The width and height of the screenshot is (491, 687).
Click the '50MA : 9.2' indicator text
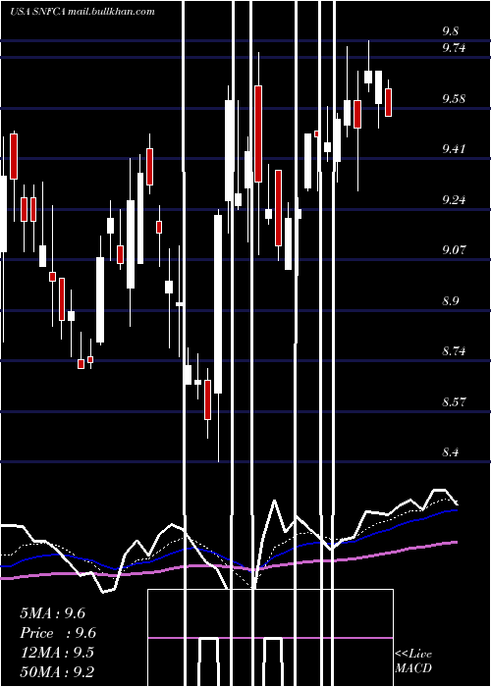(x=57, y=671)
